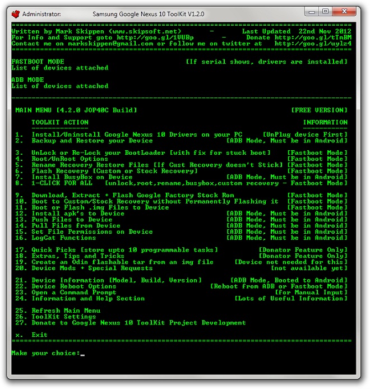Click option 26 'ToolKit Settings'

55,317
